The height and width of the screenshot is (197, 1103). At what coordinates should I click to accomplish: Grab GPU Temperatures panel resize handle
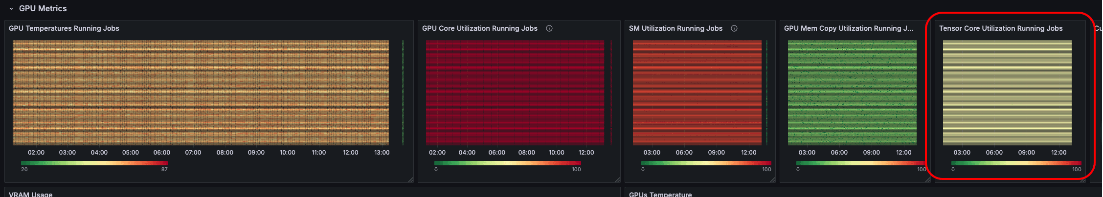point(411,180)
